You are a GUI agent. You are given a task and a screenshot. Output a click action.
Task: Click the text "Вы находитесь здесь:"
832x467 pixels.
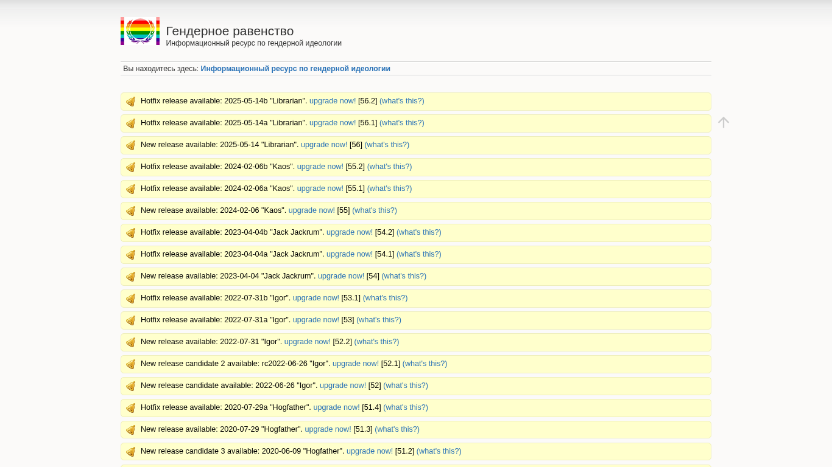pos(161,69)
